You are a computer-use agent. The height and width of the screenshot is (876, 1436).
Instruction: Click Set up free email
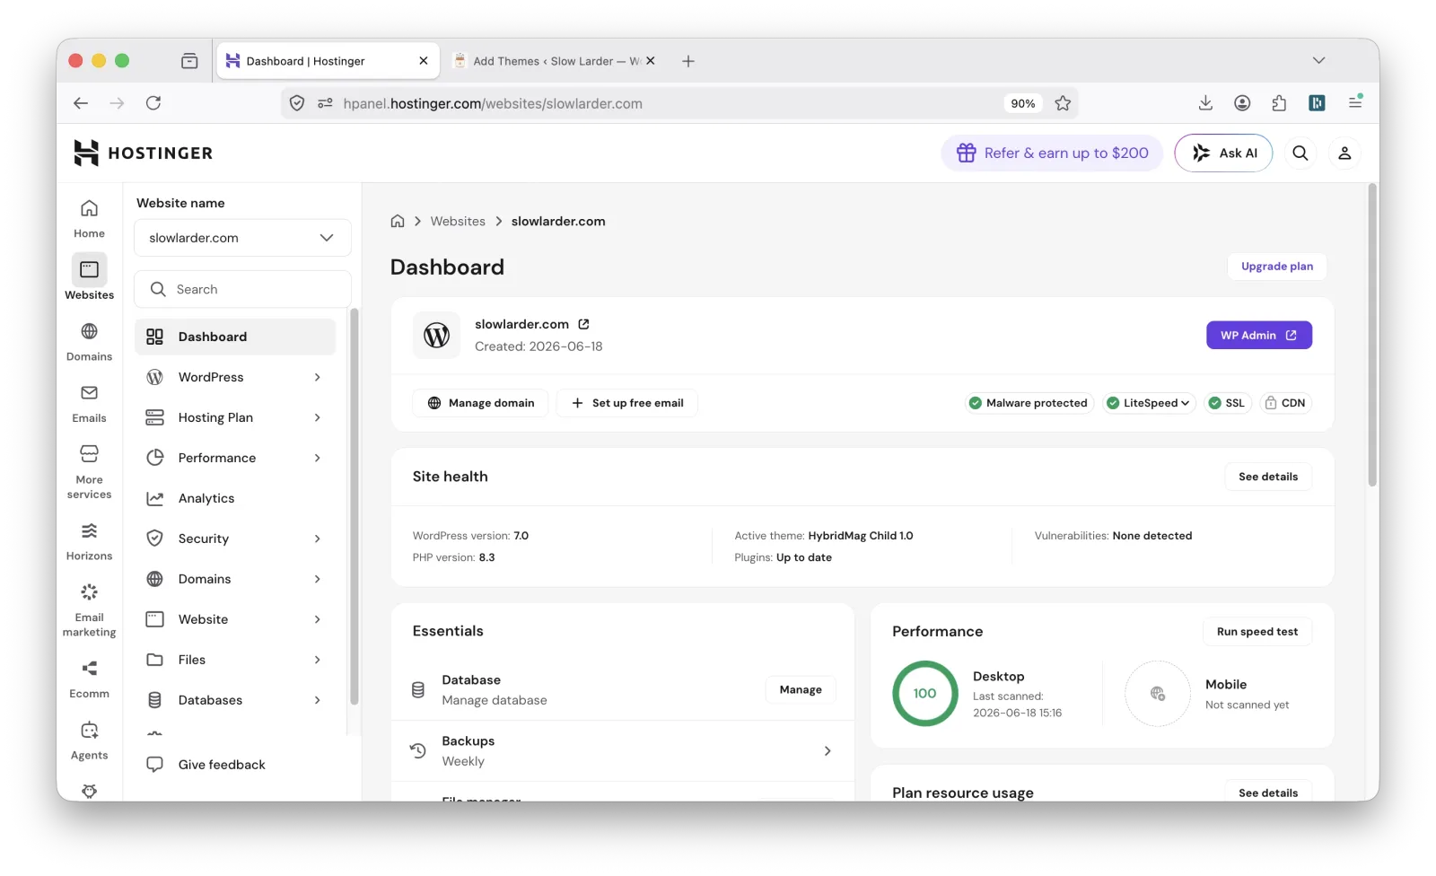[626, 403]
